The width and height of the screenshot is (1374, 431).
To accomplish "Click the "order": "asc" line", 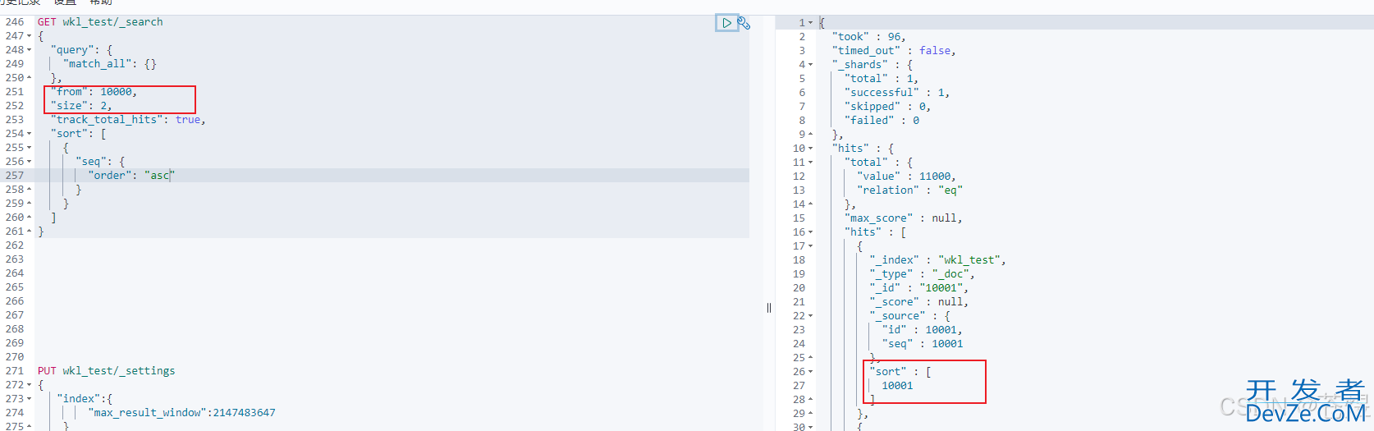I will pos(131,176).
